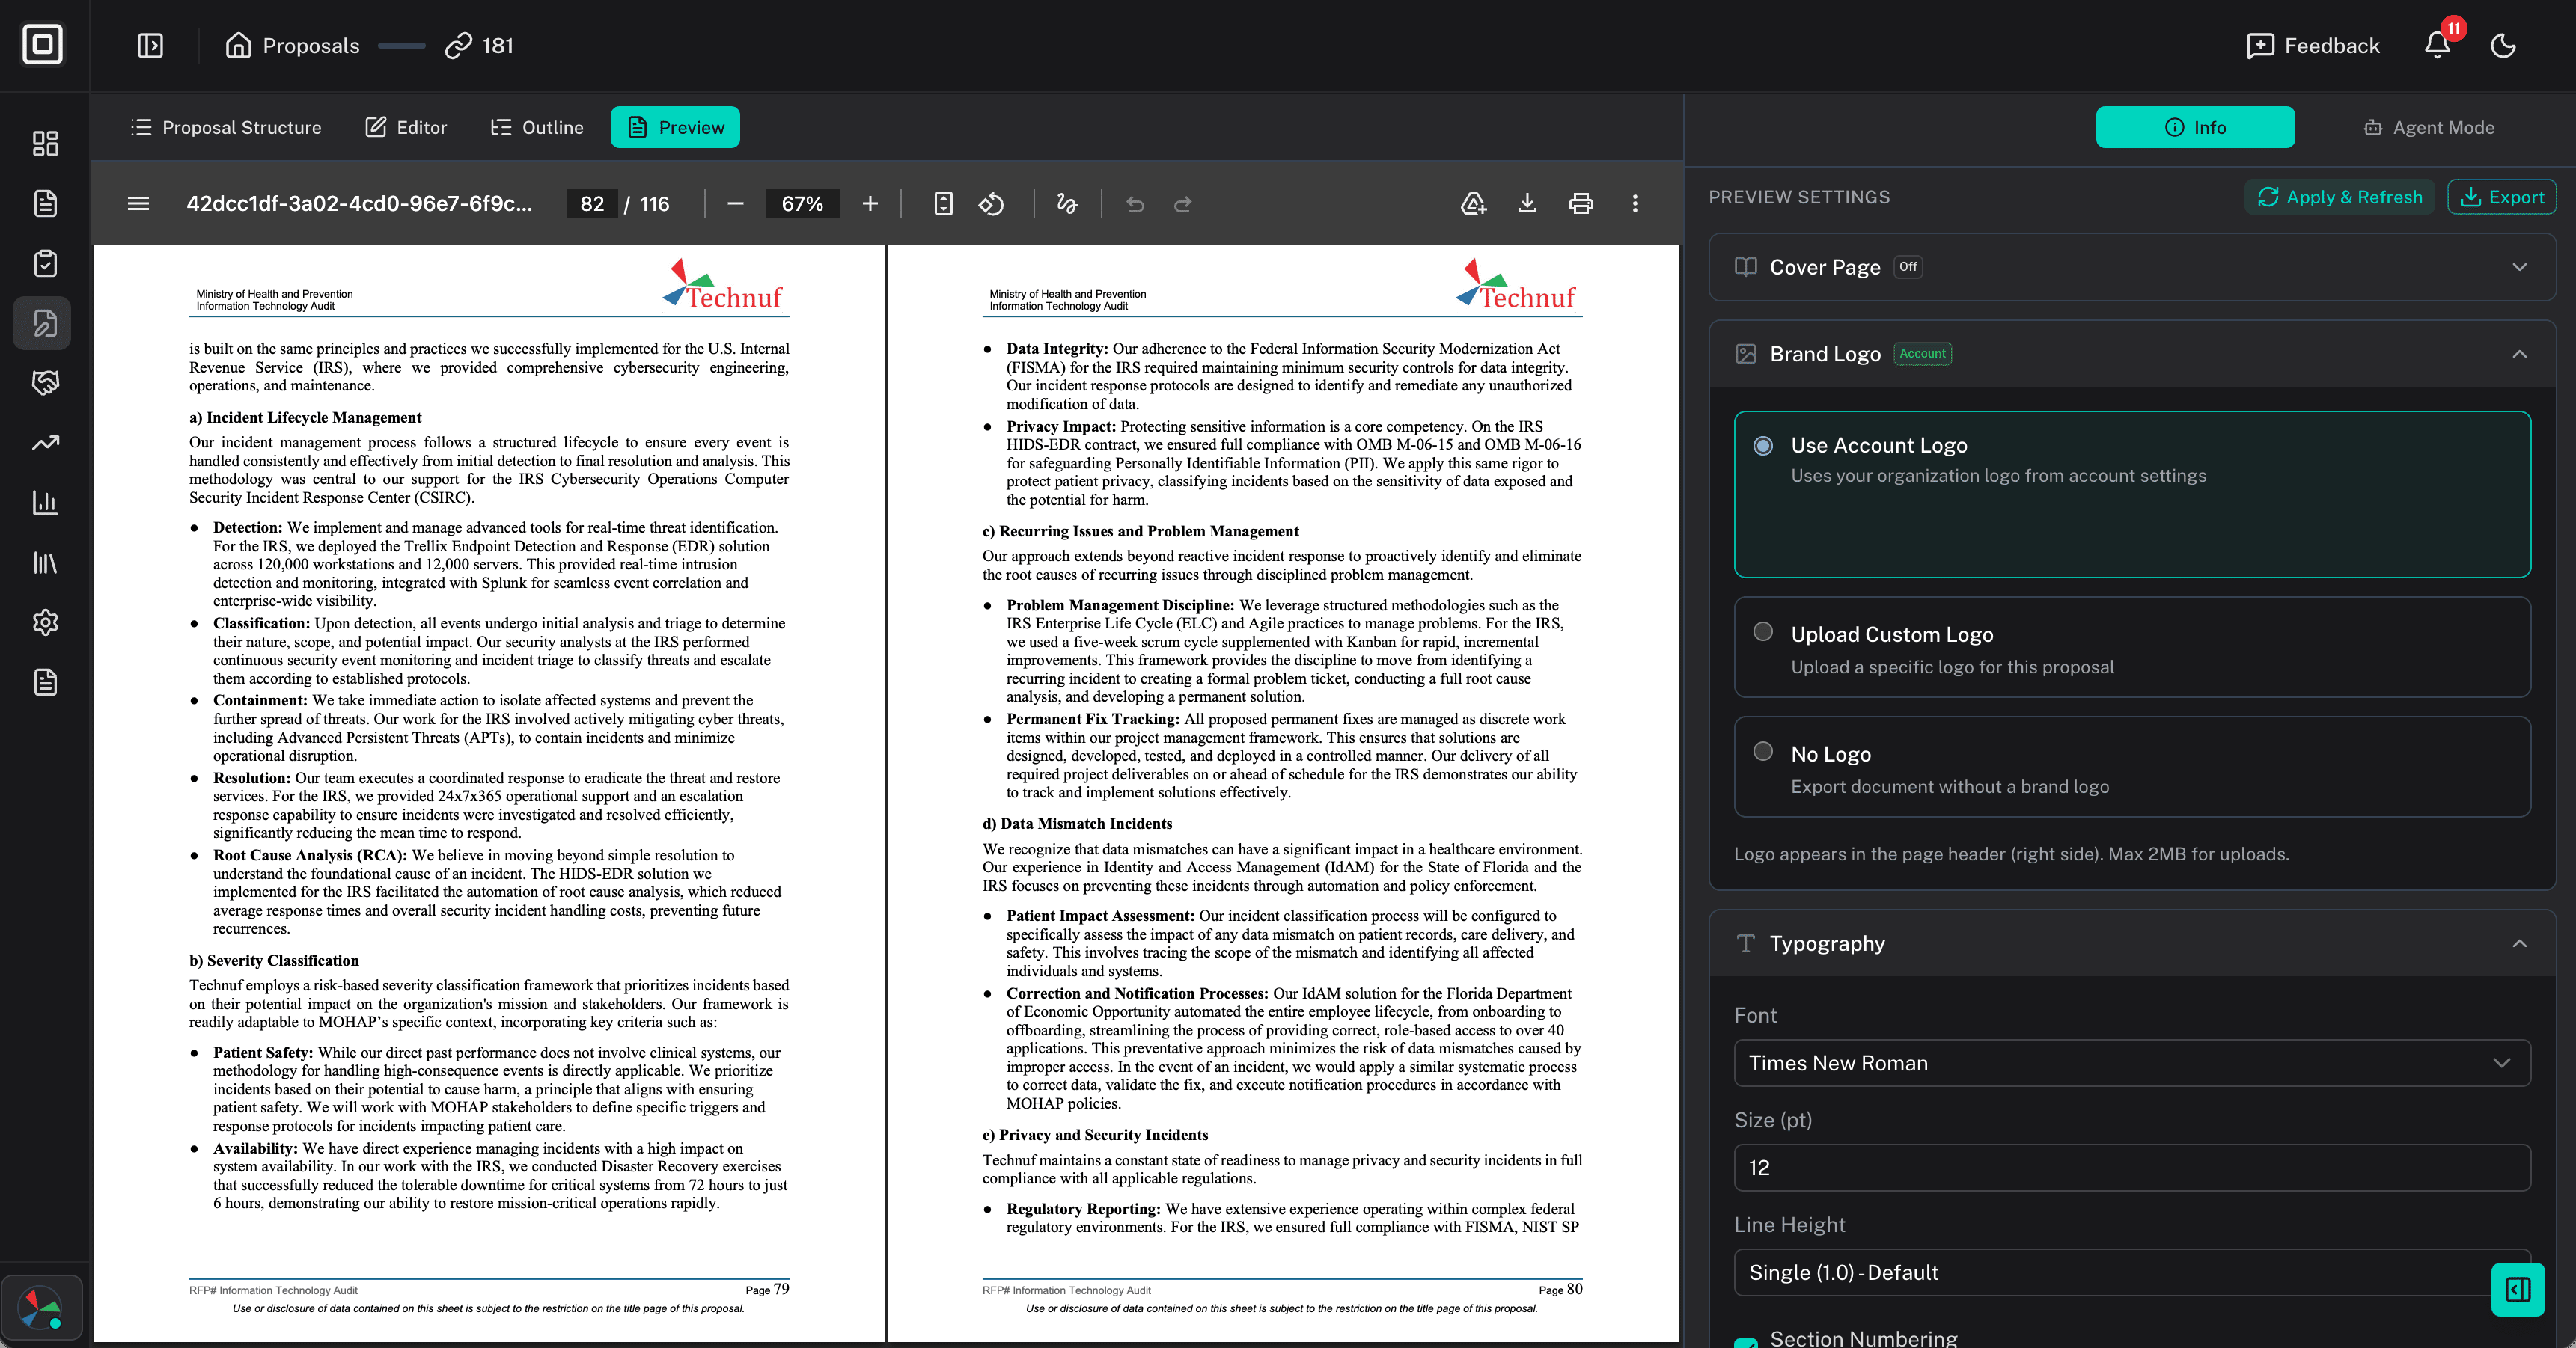Image resolution: width=2576 pixels, height=1348 pixels.
Task: Select Upload Custom Logo radio option
Action: [x=1763, y=631]
